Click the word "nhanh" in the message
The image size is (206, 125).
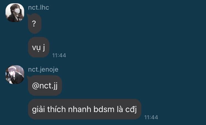click(80, 109)
